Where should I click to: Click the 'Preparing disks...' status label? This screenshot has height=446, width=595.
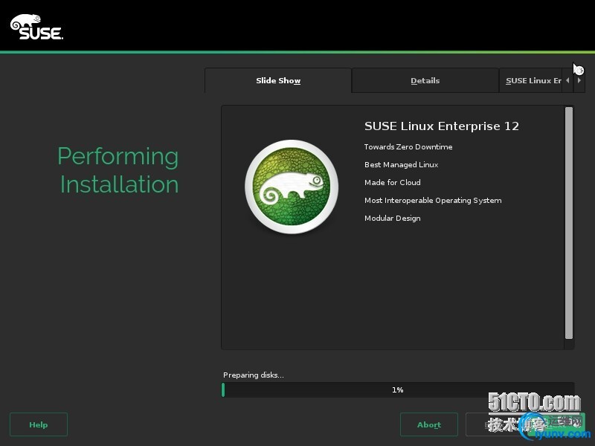pyautogui.click(x=253, y=375)
